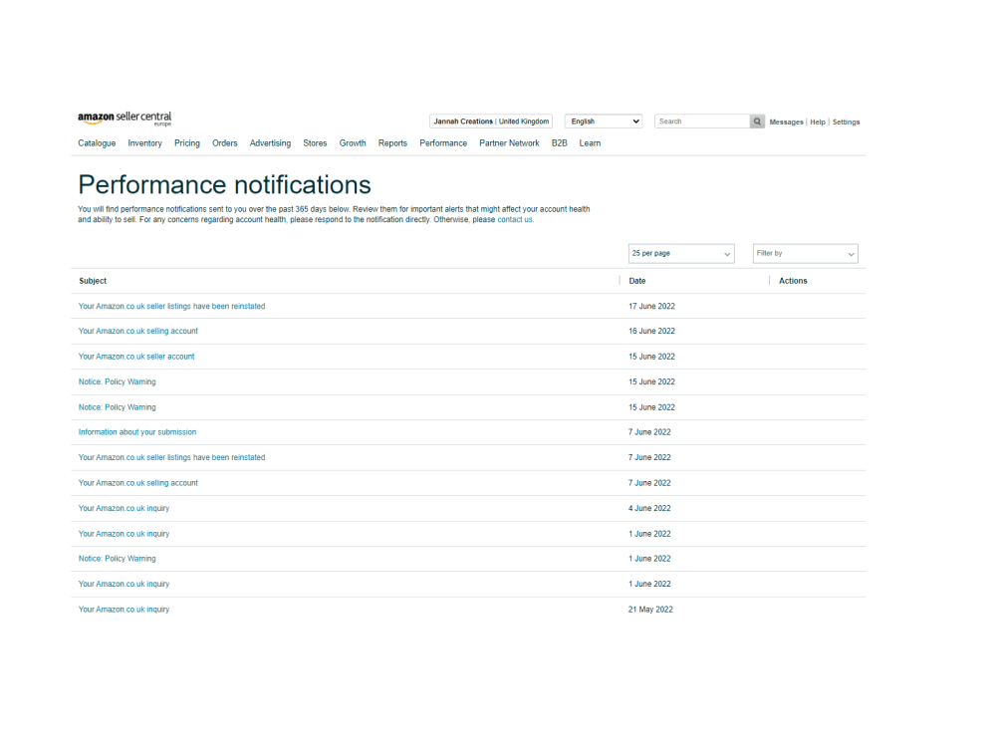The height and width of the screenshot is (747, 996).
Task: Expand the 25 per page dropdown
Action: click(x=681, y=253)
